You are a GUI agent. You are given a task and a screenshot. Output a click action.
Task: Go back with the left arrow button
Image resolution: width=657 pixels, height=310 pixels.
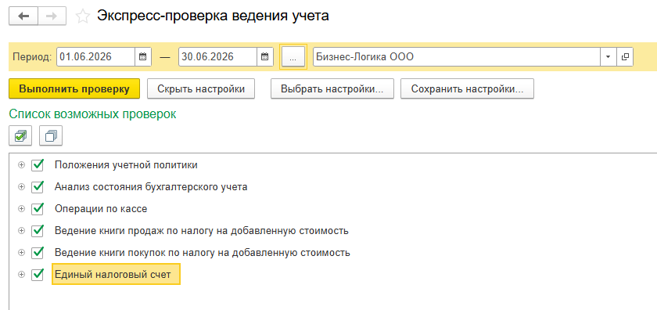(23, 16)
